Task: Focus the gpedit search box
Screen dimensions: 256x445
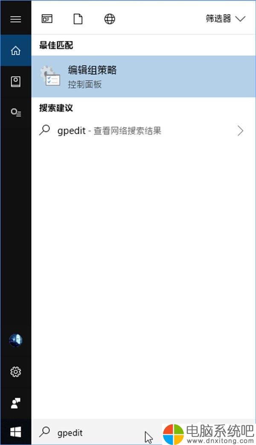Action: (96, 433)
